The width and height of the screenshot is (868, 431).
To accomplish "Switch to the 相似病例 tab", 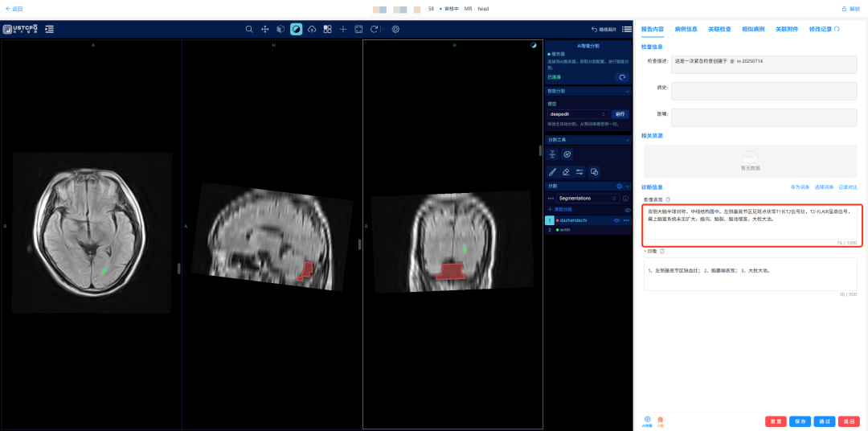I will coord(753,29).
